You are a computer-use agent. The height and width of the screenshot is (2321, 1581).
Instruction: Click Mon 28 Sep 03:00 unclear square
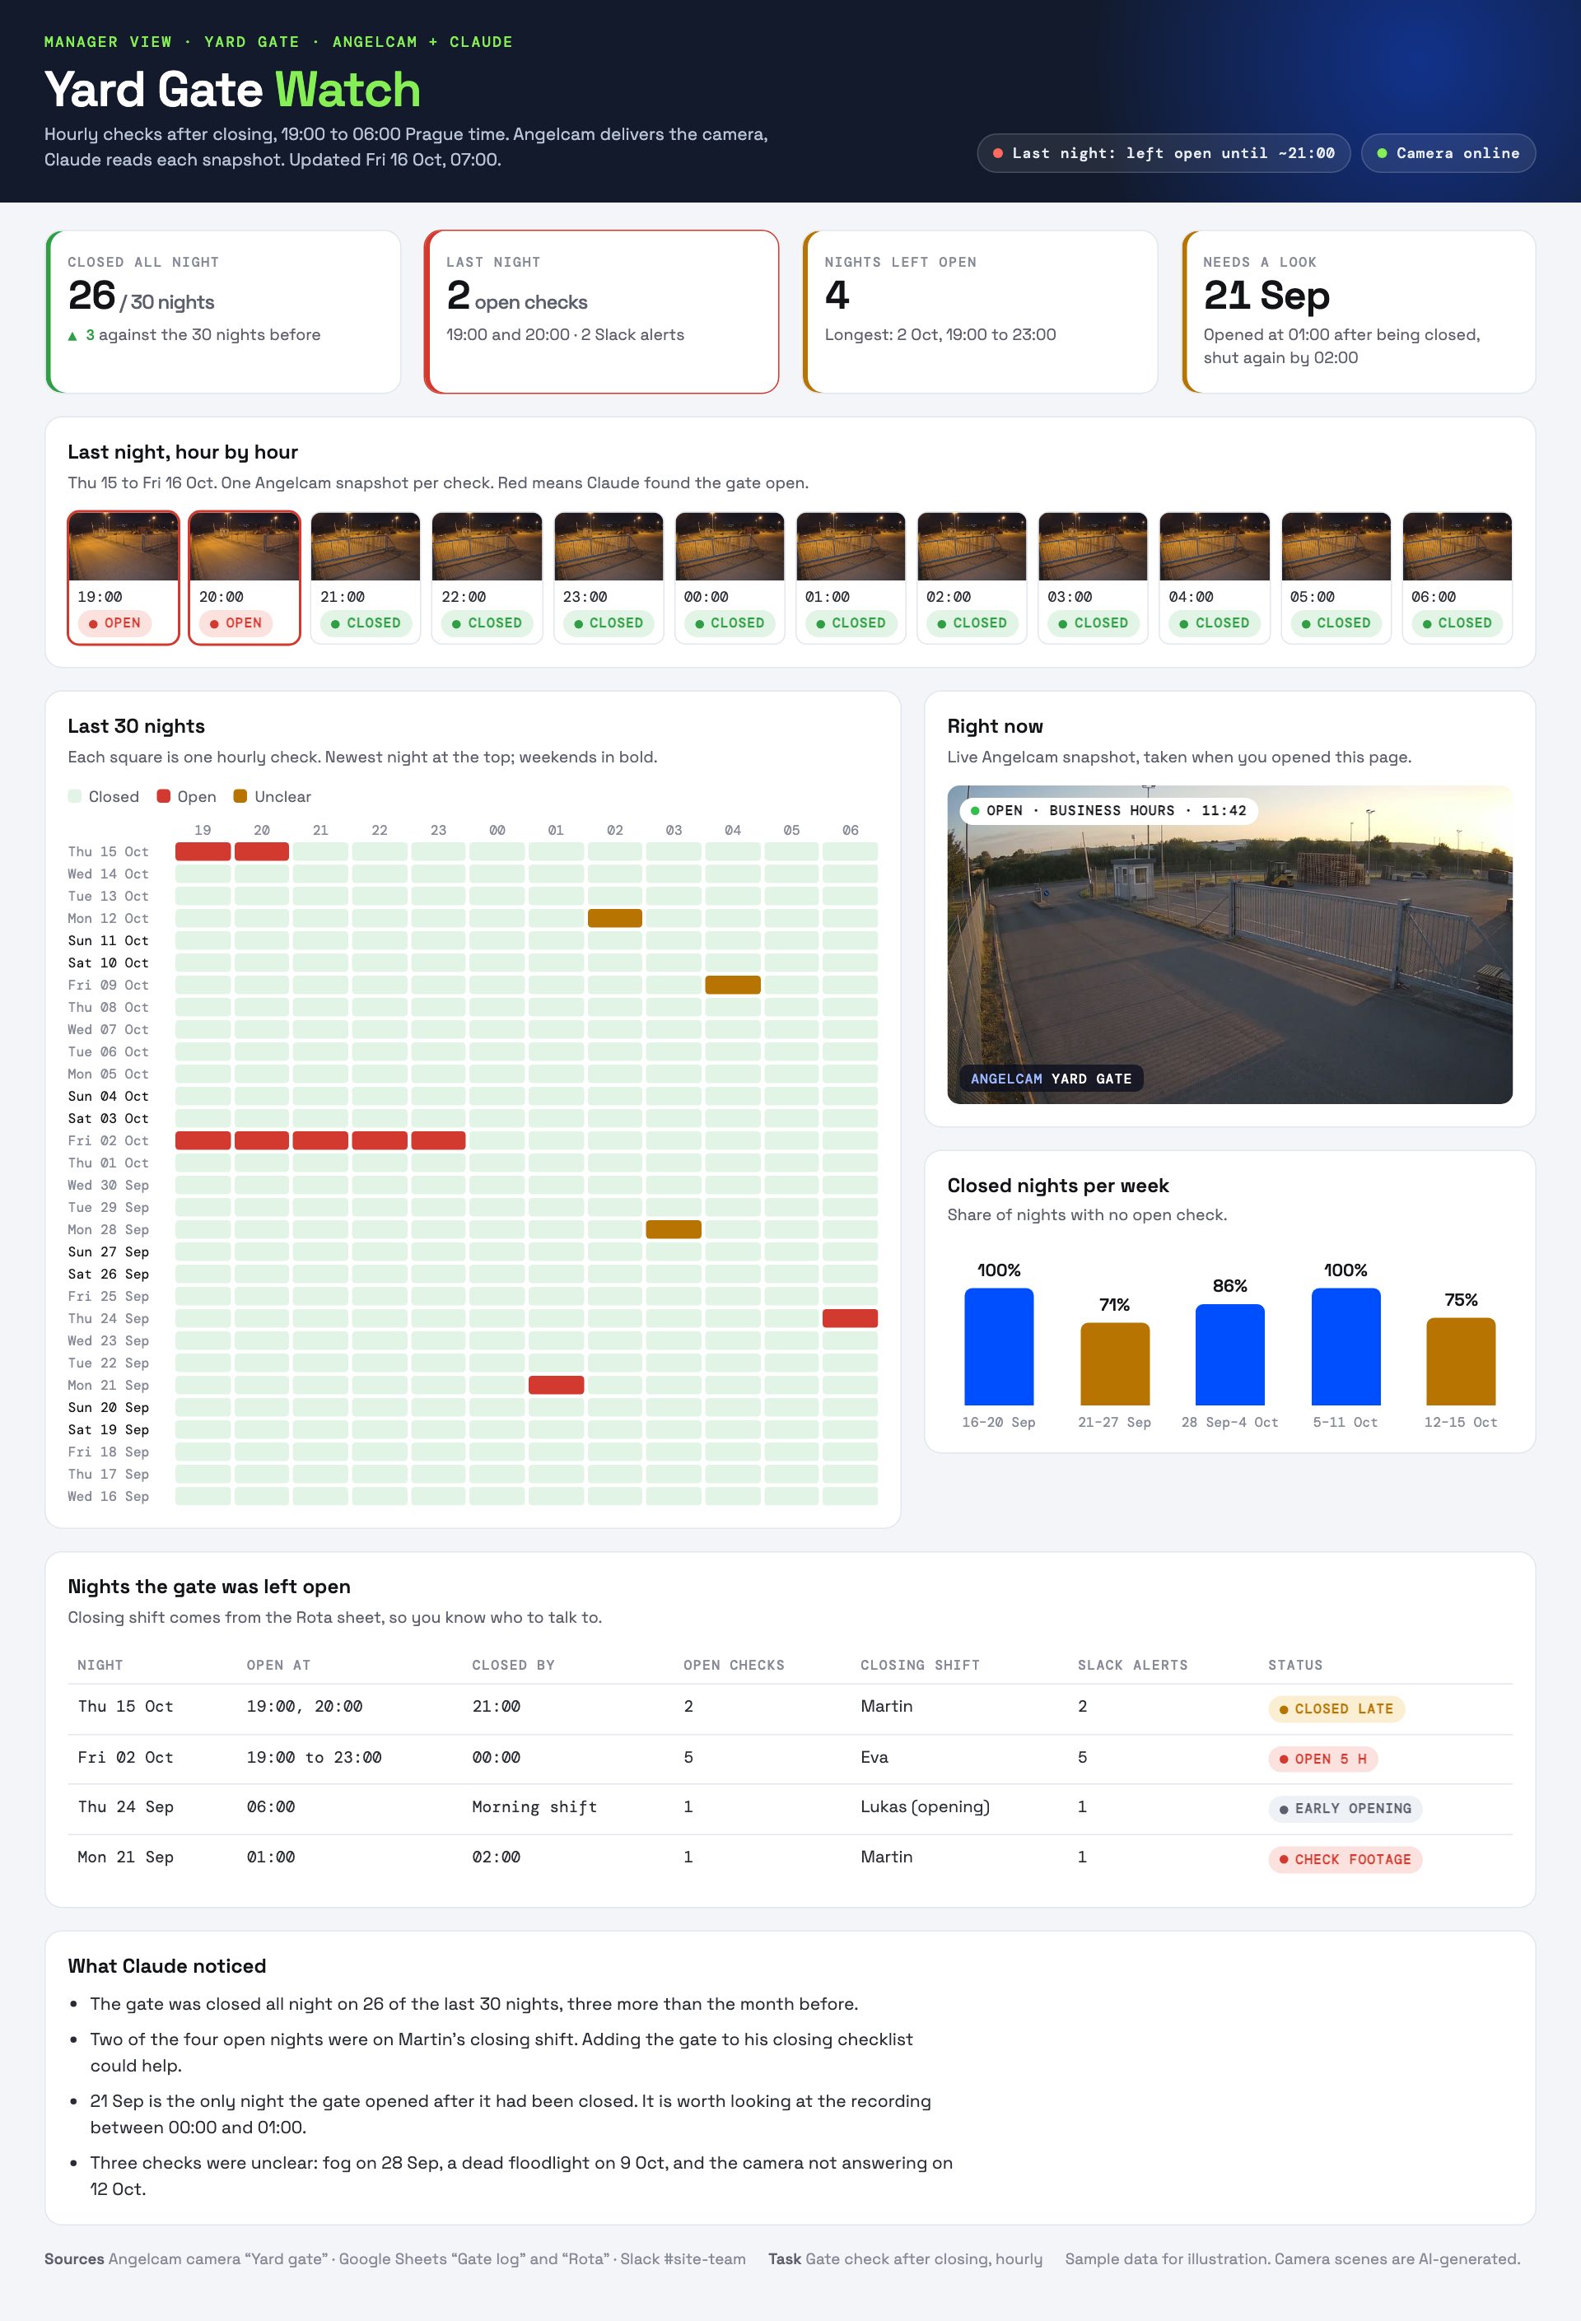click(674, 1229)
